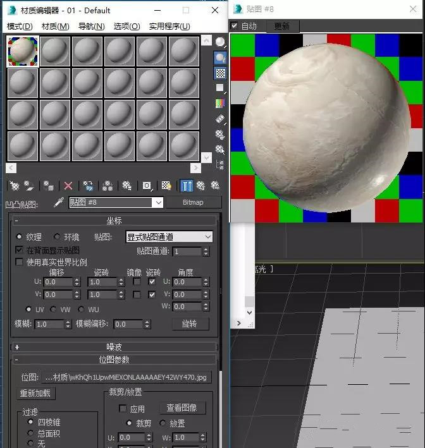The image size is (425, 448).
Task: Select VW coordinate radio button
Action: 53,309
